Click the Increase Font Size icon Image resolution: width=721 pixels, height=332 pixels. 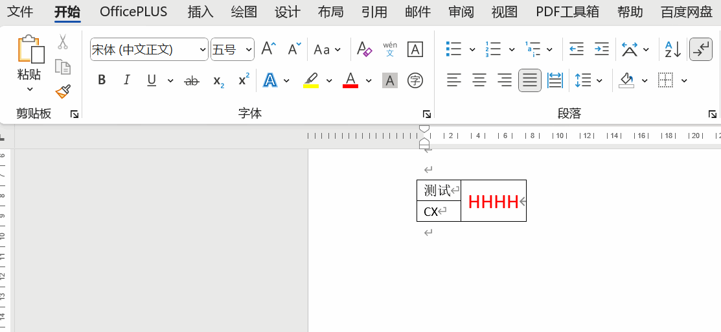pos(268,49)
